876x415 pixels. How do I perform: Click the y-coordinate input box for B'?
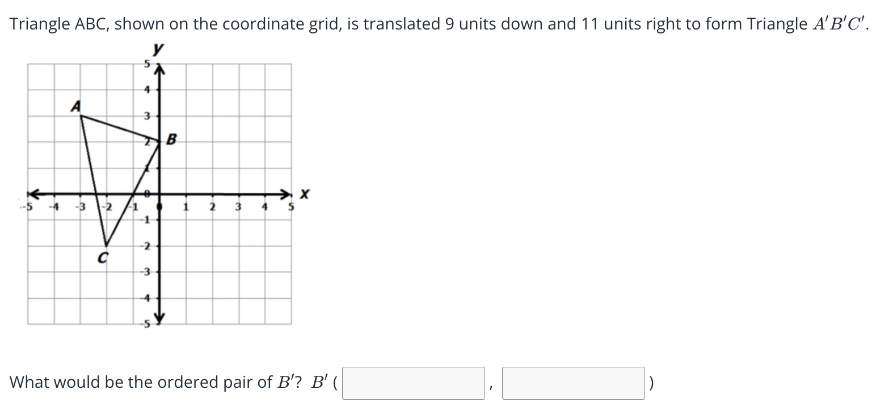click(x=573, y=383)
